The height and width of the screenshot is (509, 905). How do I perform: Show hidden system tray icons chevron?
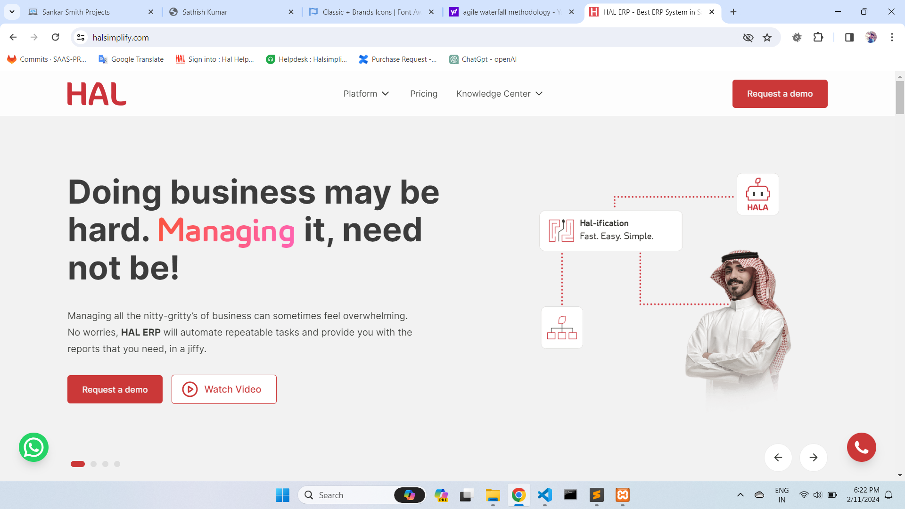[740, 495]
